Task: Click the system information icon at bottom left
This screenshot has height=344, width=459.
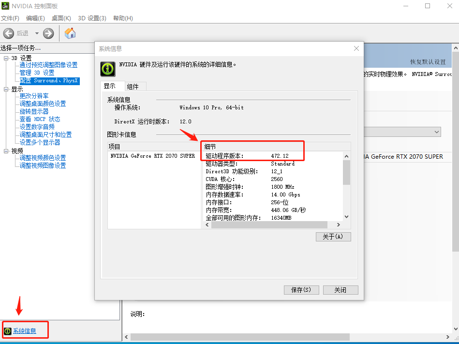Action: pyautogui.click(x=8, y=331)
